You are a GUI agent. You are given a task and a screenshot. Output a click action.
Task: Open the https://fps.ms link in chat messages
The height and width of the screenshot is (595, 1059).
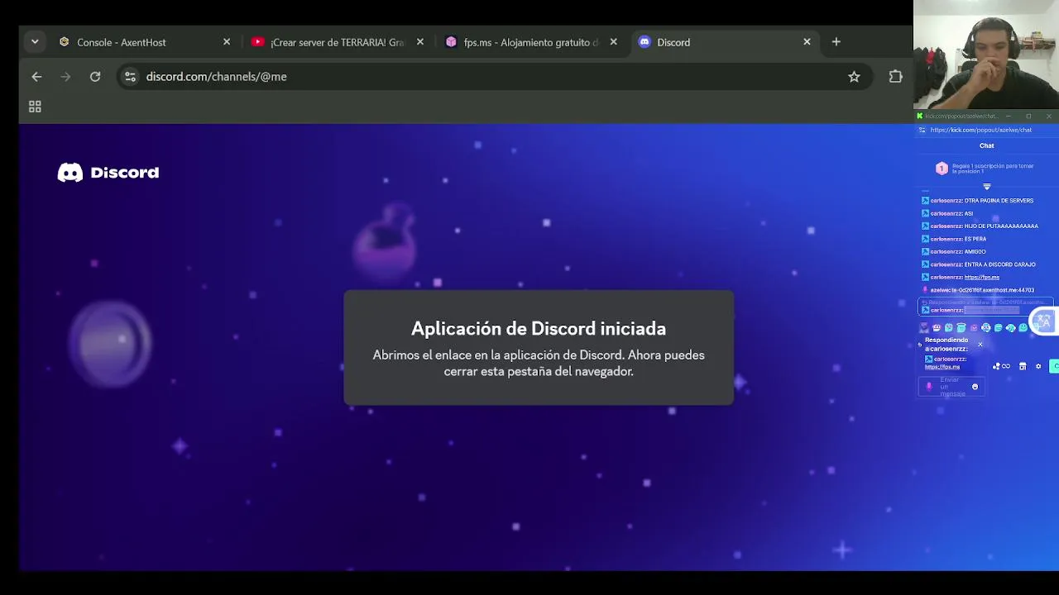pyautogui.click(x=982, y=278)
